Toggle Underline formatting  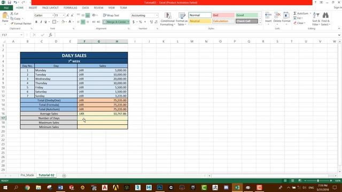[45, 22]
